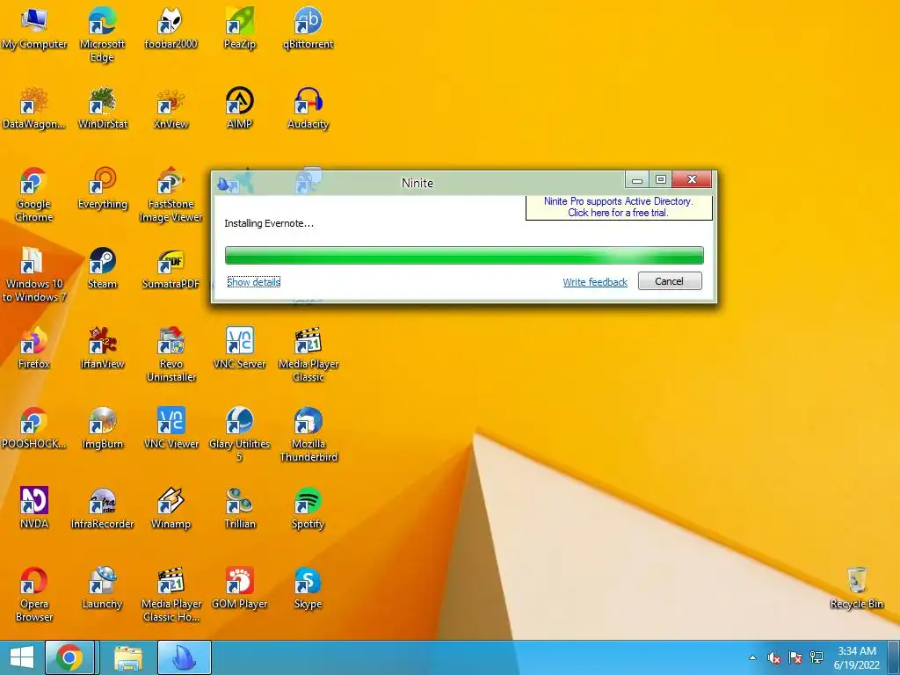Select the qBittorrent desktop shortcut

(x=308, y=29)
